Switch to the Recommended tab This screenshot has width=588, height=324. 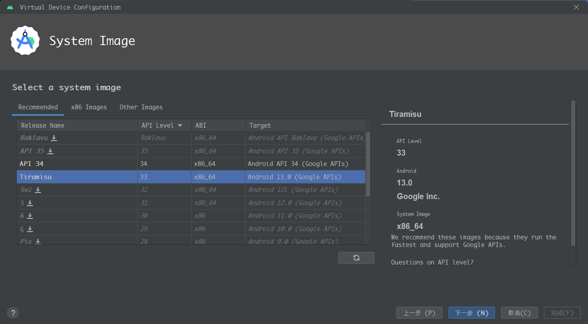point(38,107)
